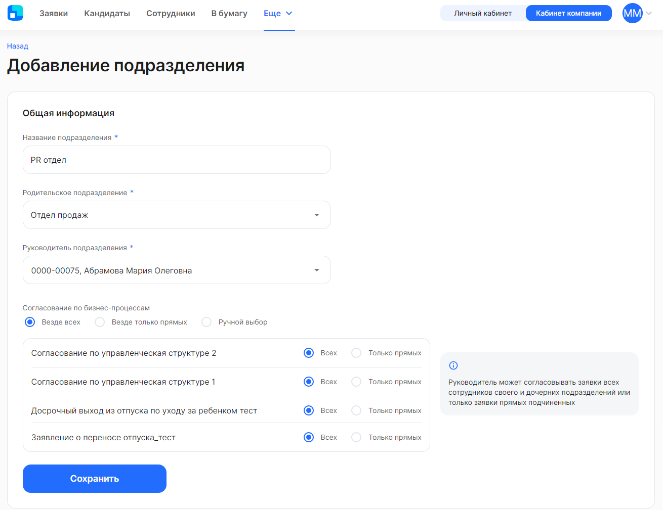
Task: Click the Согласование по бизнес-процессам label
Action: coord(86,308)
